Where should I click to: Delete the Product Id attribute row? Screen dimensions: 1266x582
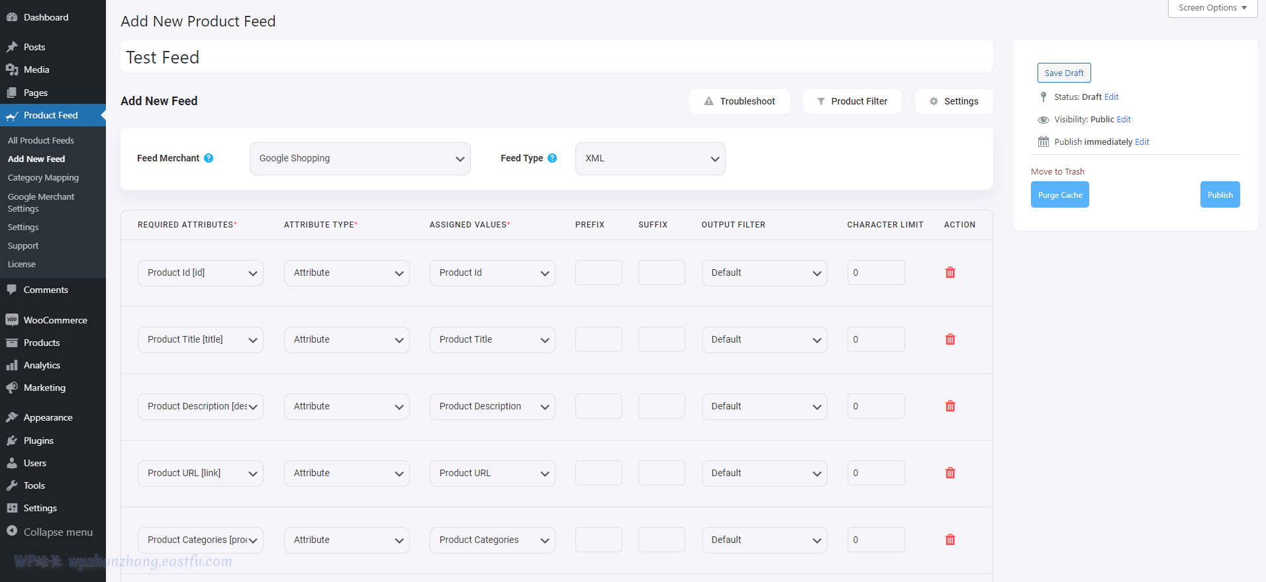click(x=950, y=272)
